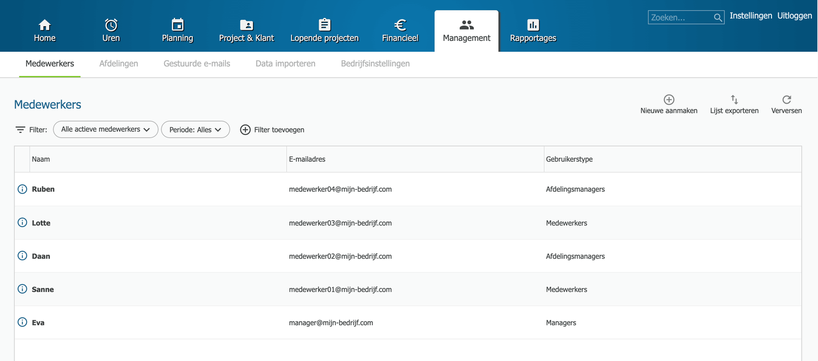Select the name Eva
The width and height of the screenshot is (818, 361).
point(38,323)
